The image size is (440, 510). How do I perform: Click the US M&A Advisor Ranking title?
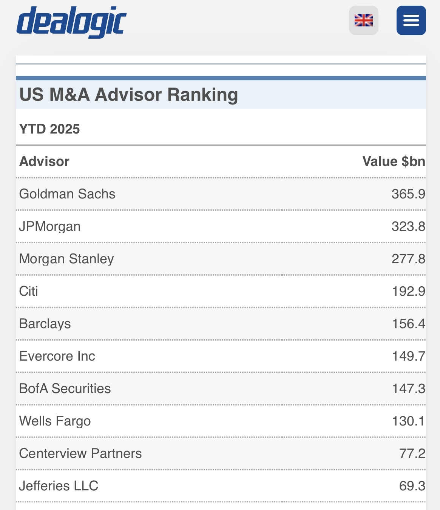click(x=129, y=95)
